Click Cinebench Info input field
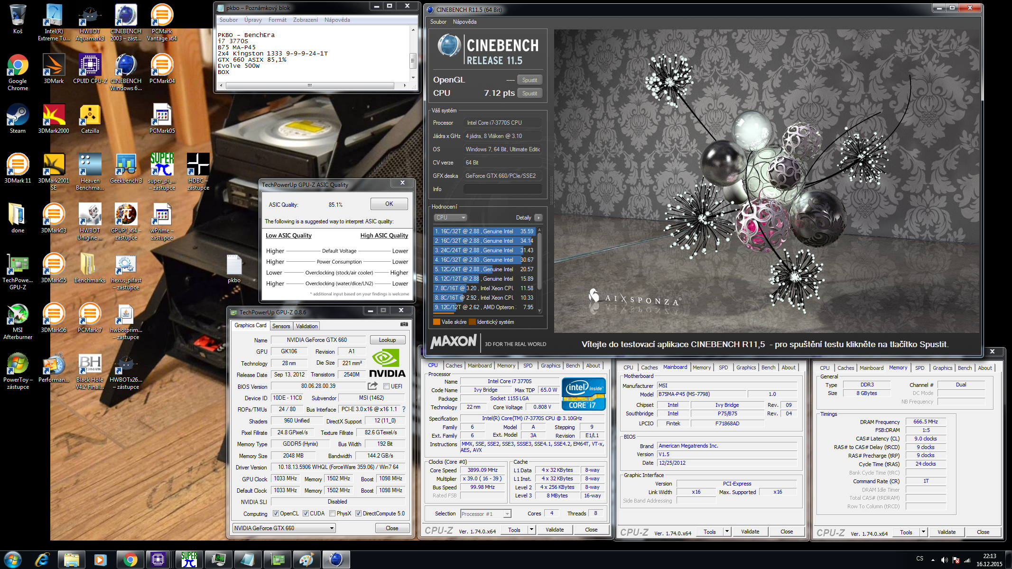1012x569 pixels. pyautogui.click(x=502, y=189)
